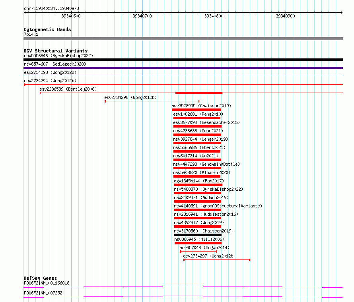The image size is (354, 302).
Task: Open the esv2734293 (Wong2012b) variant link
Action: pos(50,72)
